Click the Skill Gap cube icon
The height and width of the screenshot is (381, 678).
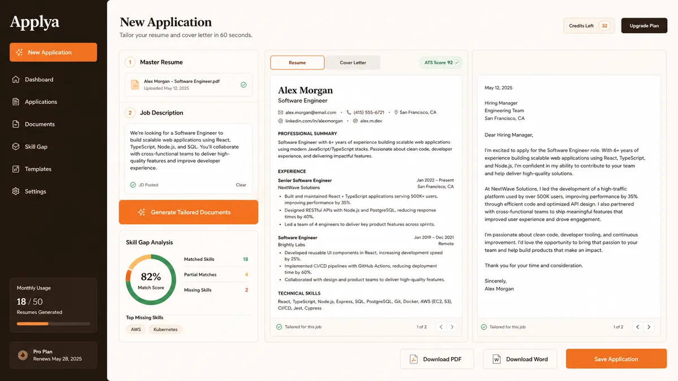pos(16,147)
